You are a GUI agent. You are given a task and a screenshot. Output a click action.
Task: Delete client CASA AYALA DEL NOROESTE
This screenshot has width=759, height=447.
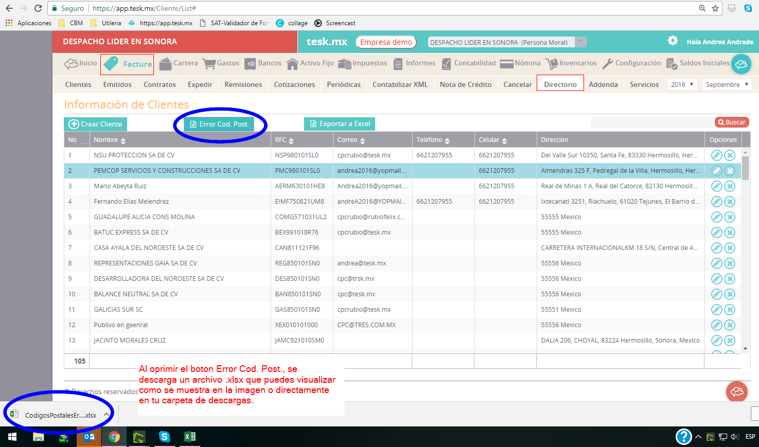coord(730,248)
